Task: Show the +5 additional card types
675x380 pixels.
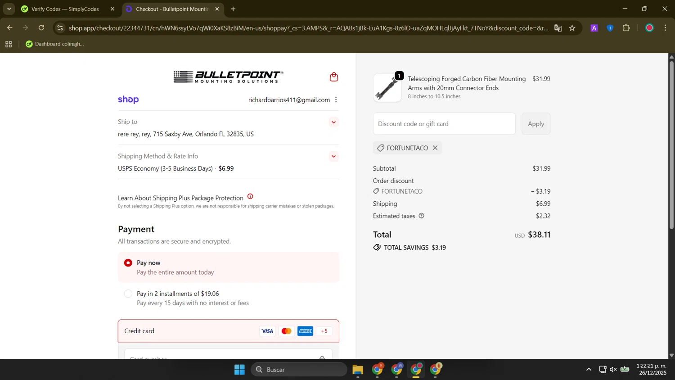Action: pyautogui.click(x=324, y=331)
